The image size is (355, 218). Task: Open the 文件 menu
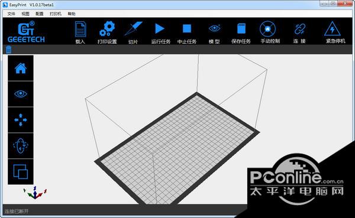11,14
